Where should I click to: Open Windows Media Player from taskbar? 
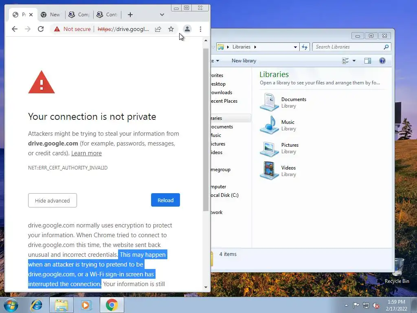point(86,305)
